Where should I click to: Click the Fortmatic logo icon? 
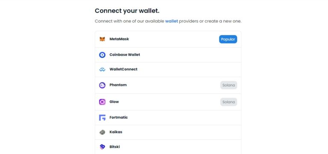tap(102, 118)
